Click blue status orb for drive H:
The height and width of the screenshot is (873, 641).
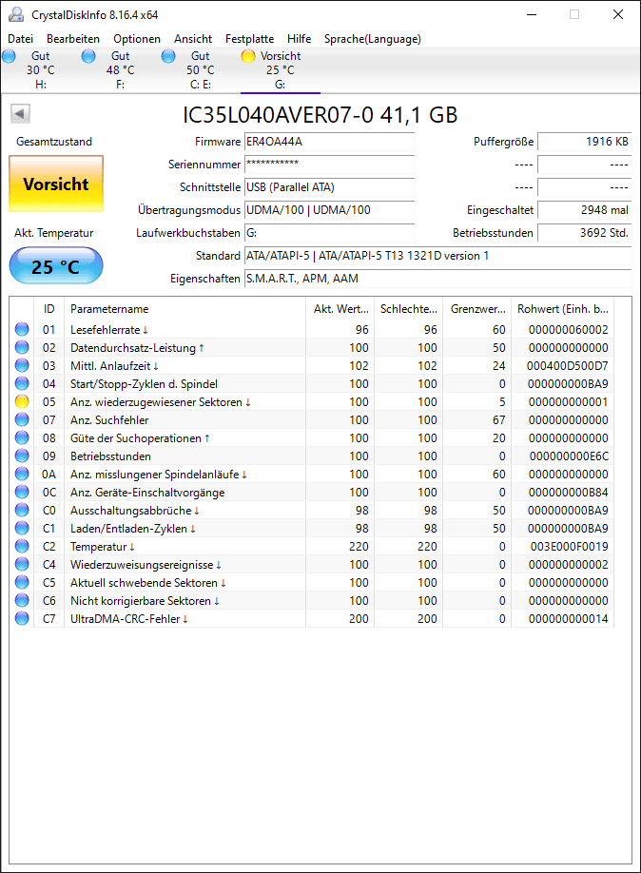[9, 56]
